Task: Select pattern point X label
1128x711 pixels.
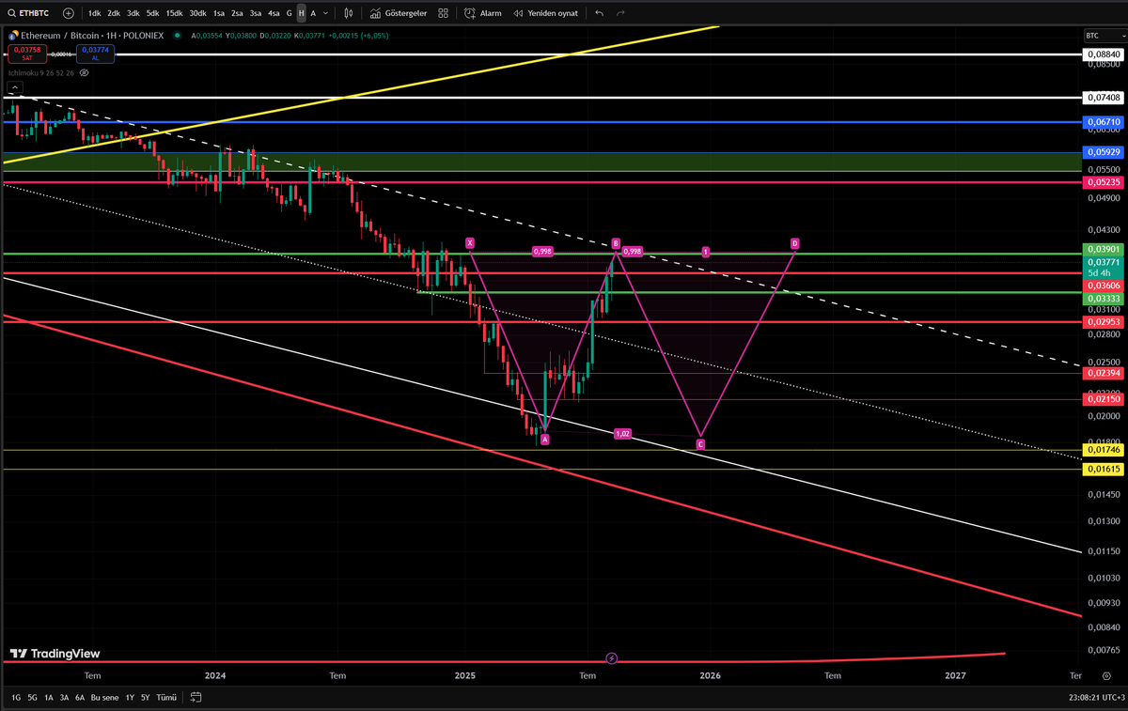Action: pyautogui.click(x=470, y=243)
